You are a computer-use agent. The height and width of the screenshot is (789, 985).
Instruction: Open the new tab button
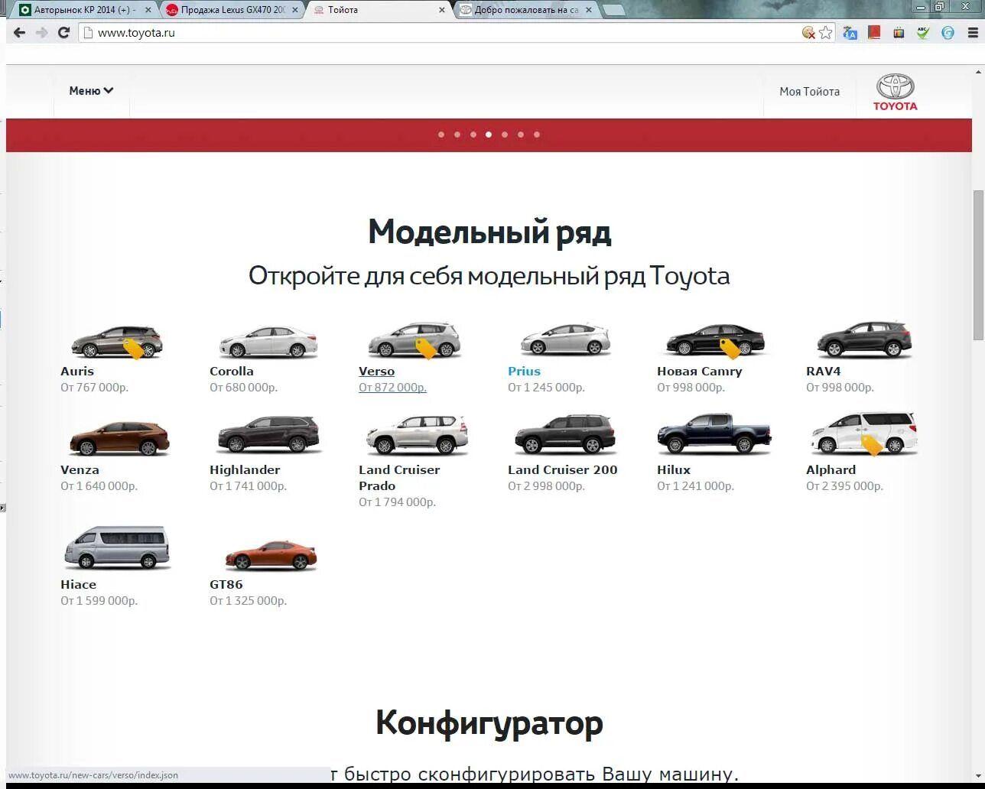[613, 10]
